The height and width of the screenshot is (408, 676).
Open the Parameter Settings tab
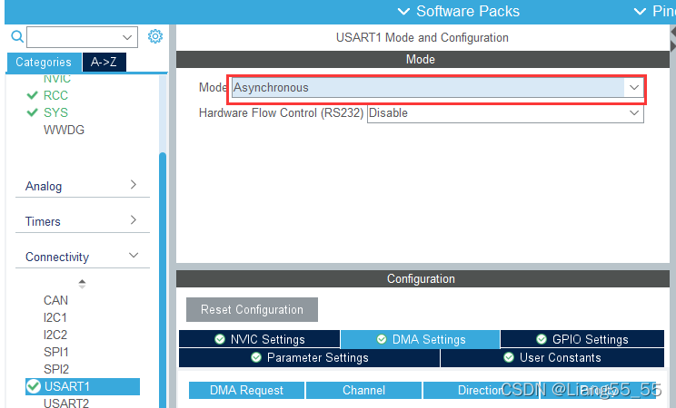coord(309,357)
